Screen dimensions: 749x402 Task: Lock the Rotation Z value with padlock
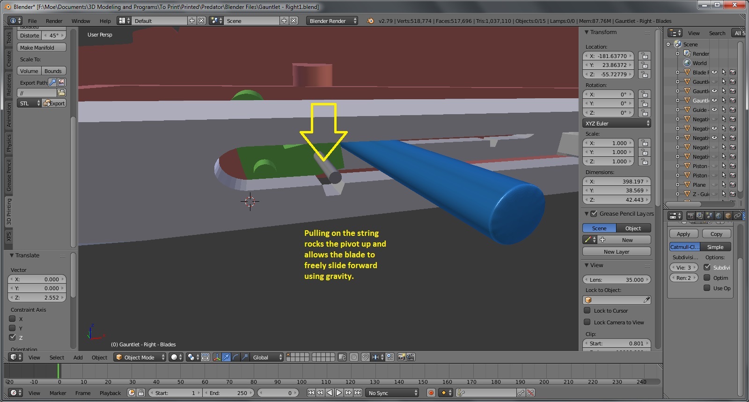click(645, 113)
